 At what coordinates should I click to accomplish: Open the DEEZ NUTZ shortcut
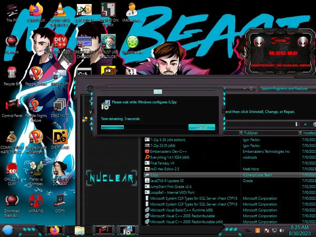60,108
